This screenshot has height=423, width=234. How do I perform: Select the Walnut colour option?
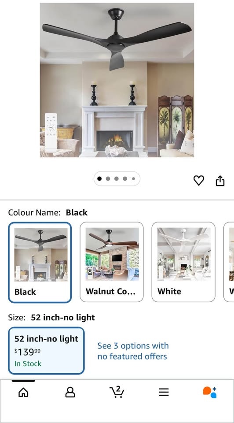point(111,262)
